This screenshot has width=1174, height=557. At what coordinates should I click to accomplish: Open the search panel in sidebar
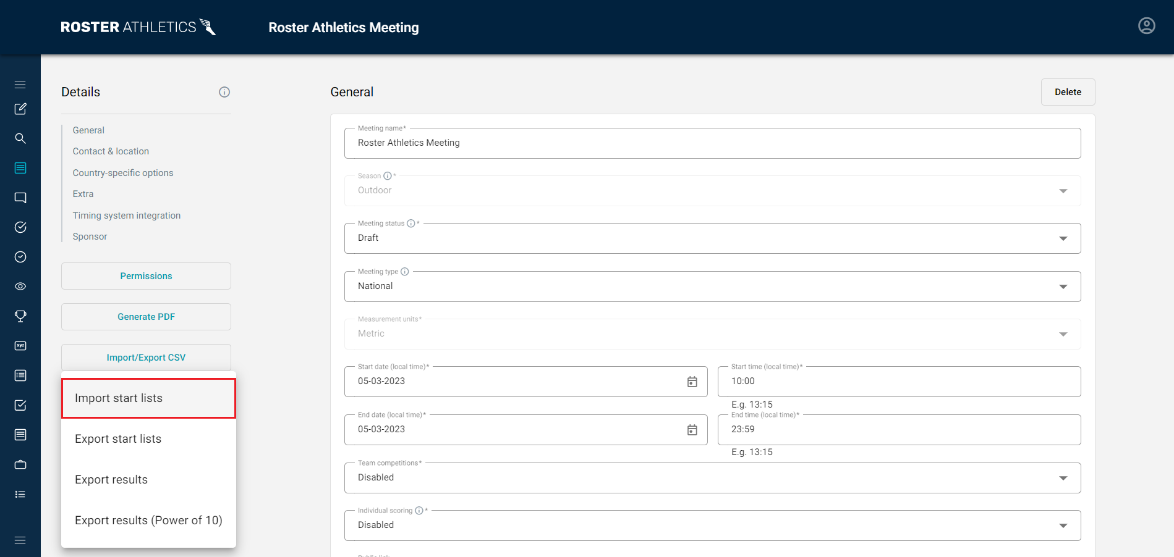point(20,138)
